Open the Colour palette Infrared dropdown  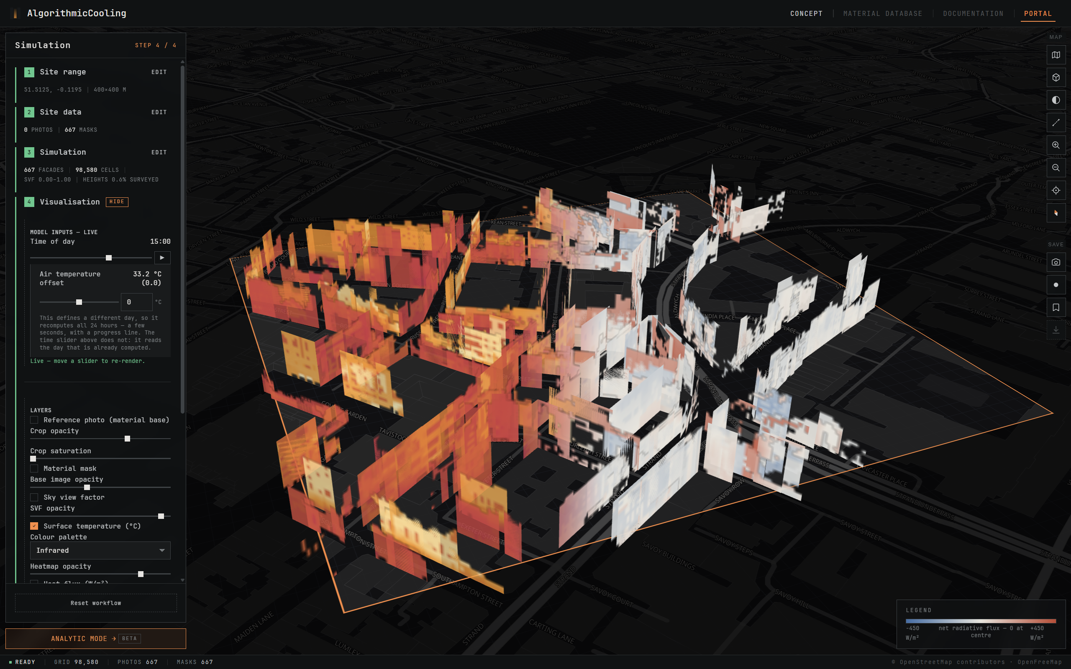point(100,550)
